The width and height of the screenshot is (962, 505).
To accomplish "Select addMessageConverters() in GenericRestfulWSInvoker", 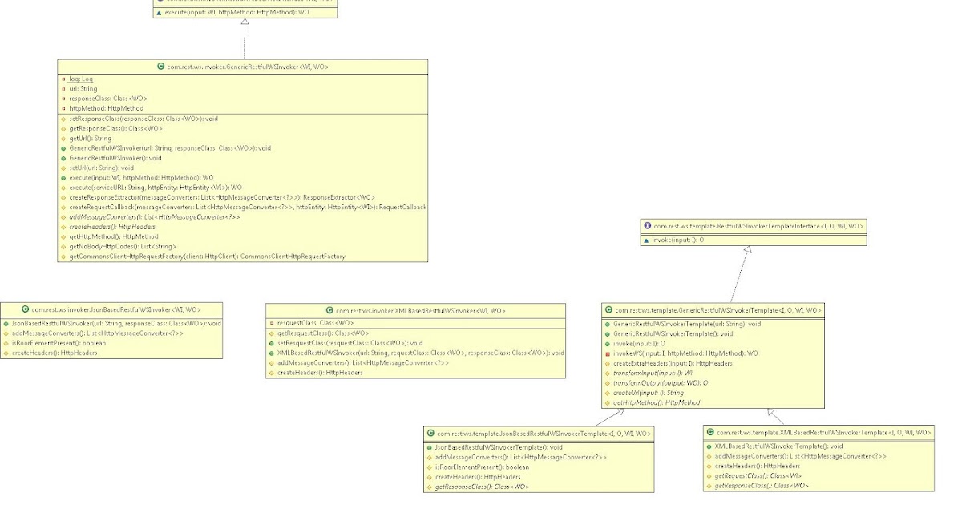I will coord(155,216).
